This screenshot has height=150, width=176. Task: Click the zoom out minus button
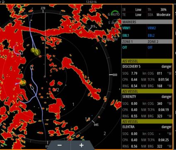click(x=60, y=145)
